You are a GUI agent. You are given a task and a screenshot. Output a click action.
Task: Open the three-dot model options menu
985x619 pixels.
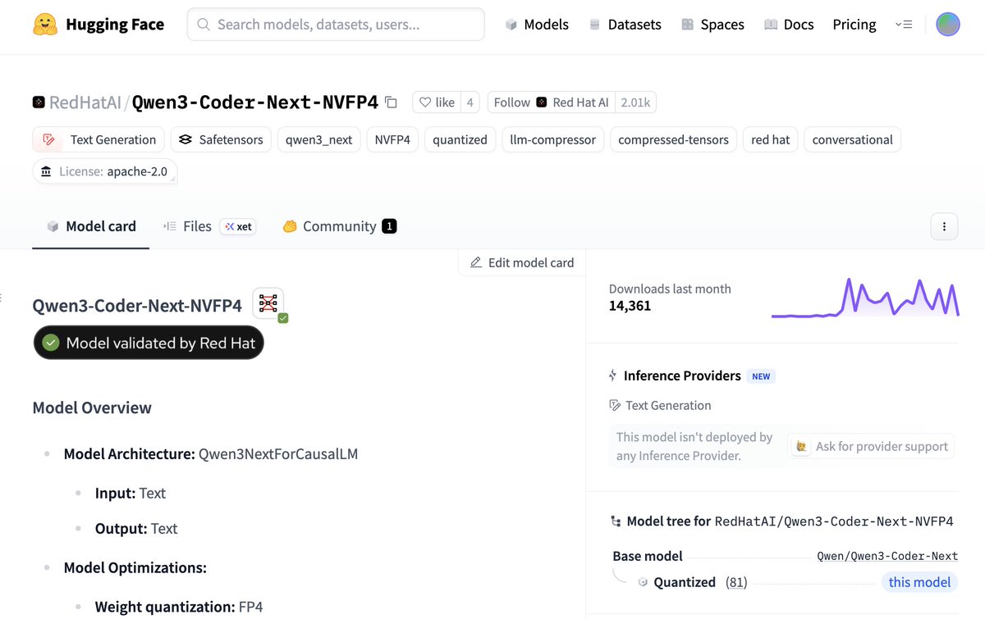click(x=944, y=226)
